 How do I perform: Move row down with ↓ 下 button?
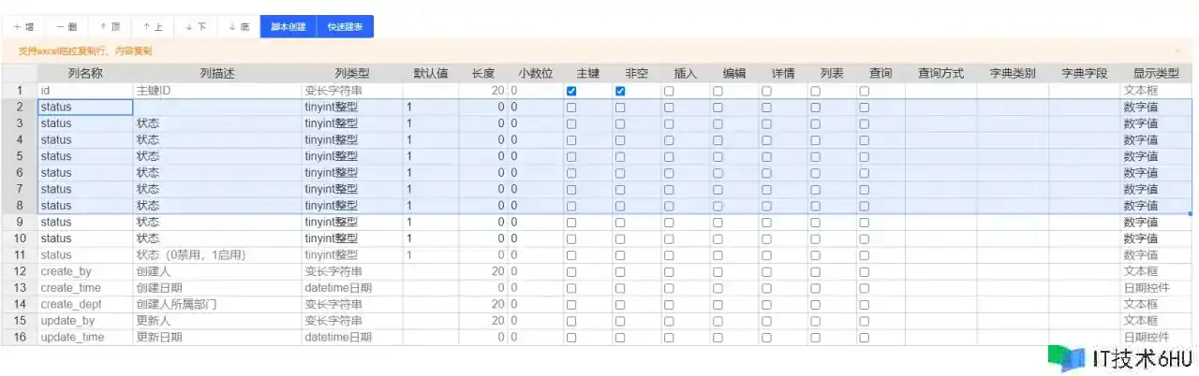click(x=196, y=27)
